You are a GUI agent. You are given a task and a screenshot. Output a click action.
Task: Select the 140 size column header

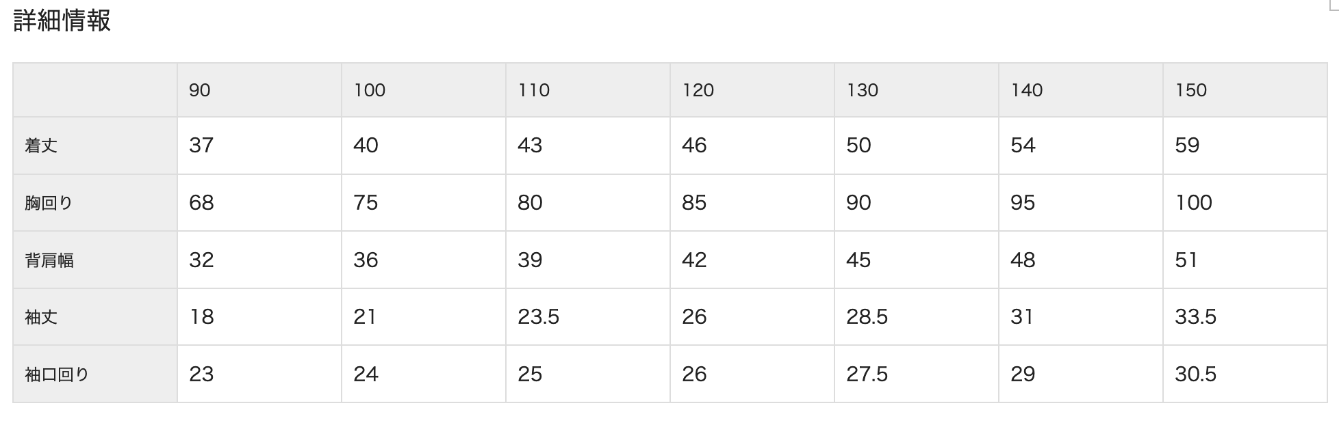coord(1081,90)
